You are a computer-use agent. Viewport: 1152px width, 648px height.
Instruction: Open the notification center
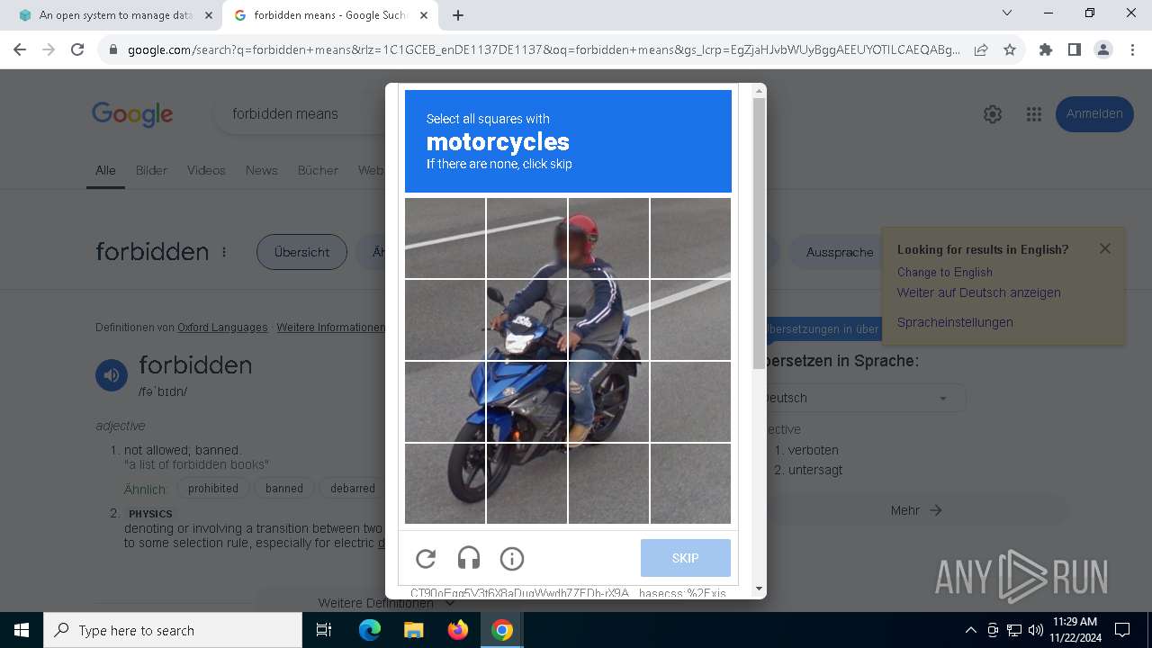[1122, 630]
